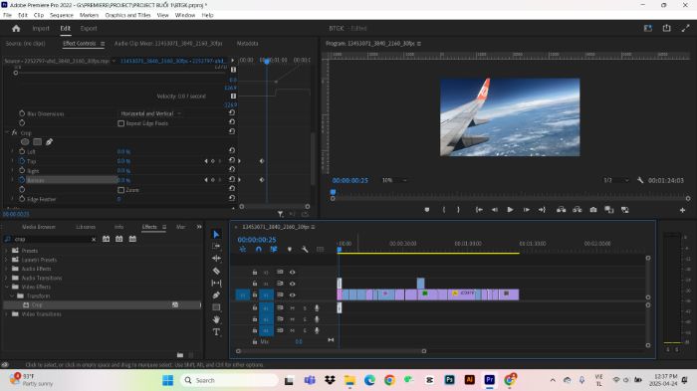Open the File menu
This screenshot has width=697, height=391.
(7, 15)
